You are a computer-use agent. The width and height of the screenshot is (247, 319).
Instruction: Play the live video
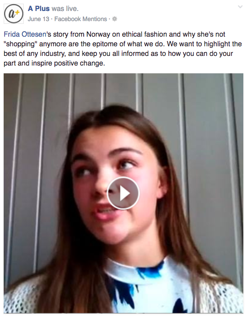[123, 193]
